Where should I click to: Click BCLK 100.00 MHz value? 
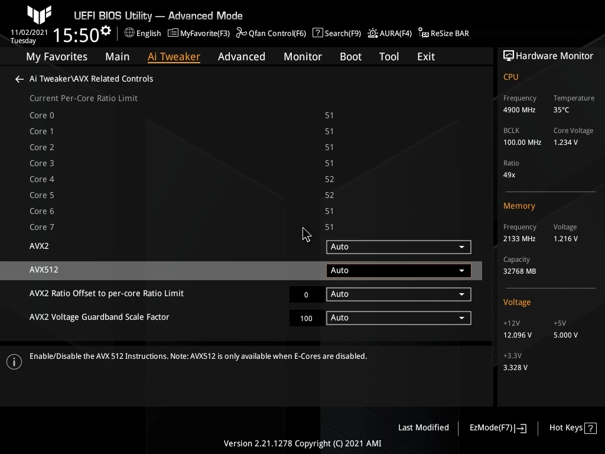click(x=522, y=142)
